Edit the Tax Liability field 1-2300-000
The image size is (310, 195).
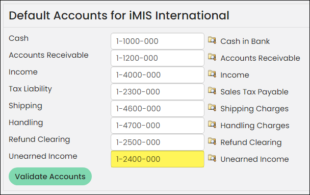(x=158, y=92)
